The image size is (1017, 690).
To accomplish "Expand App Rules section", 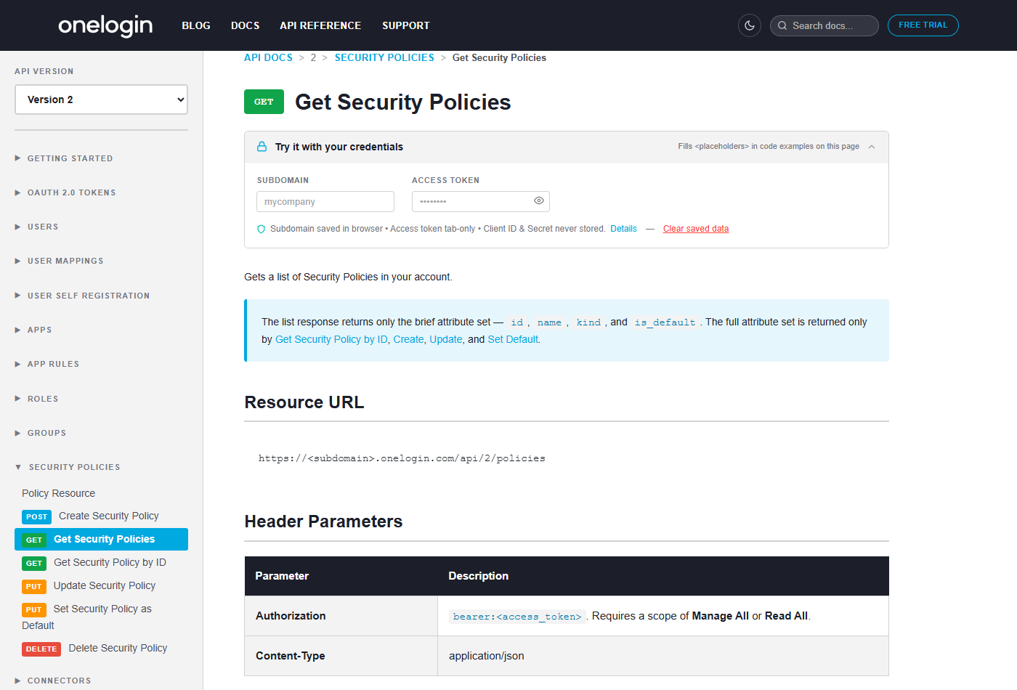I will pyautogui.click(x=47, y=364).
